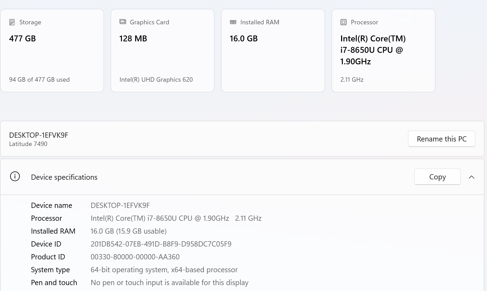Select the 16.0 GB heading in RAM card
Screen dimensions: 487x291
[243, 39]
